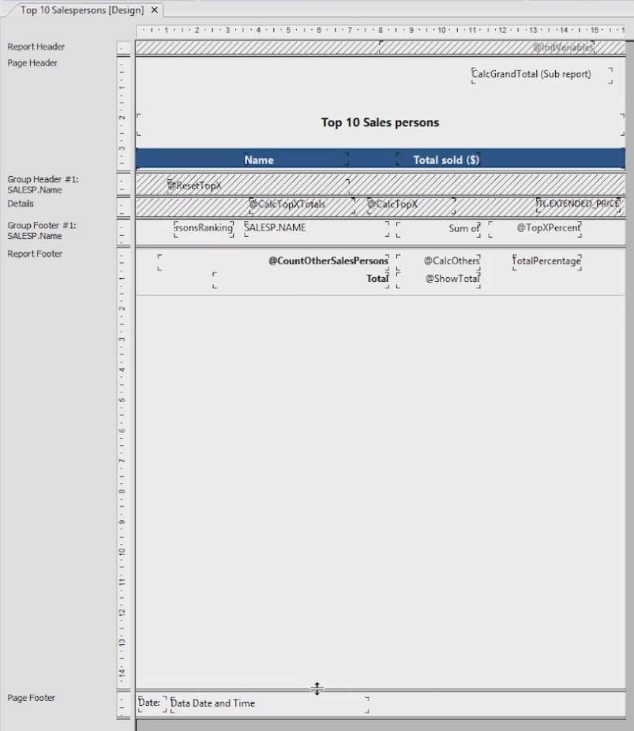The height and width of the screenshot is (731, 634).
Task: Select the Report Footer section label
Action: pos(35,254)
